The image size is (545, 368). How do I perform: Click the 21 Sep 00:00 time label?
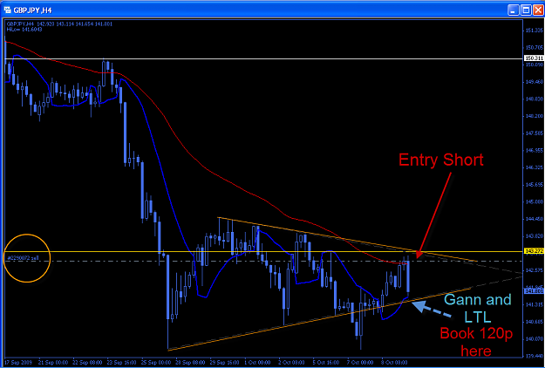[52, 362]
